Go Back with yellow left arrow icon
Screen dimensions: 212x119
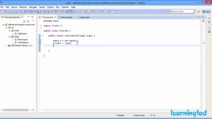point(99,12)
